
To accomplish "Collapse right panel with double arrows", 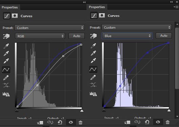I will click(x=171, y=2).
